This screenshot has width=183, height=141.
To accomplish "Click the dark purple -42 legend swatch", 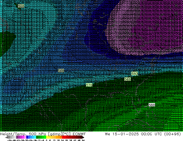I will tap(17, 137).
